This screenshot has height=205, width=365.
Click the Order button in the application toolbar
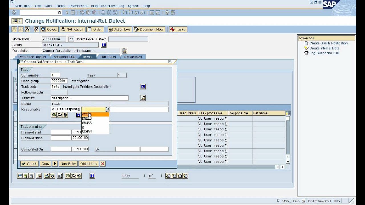(x=95, y=29)
